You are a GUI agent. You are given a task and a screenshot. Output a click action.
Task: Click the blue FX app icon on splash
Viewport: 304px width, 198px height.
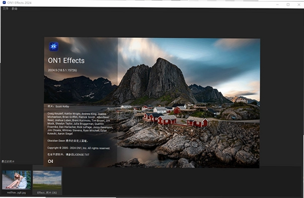point(54,46)
